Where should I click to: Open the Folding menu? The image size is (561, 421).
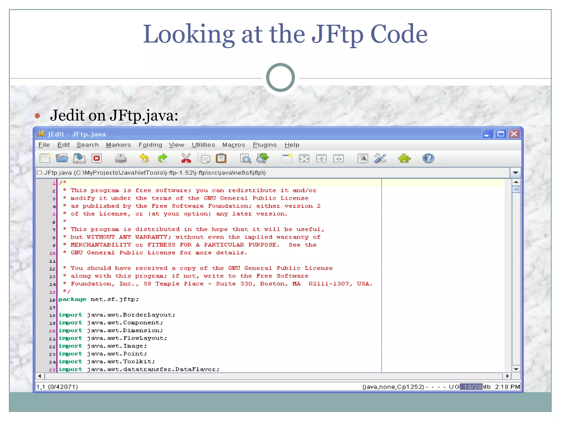(x=150, y=145)
